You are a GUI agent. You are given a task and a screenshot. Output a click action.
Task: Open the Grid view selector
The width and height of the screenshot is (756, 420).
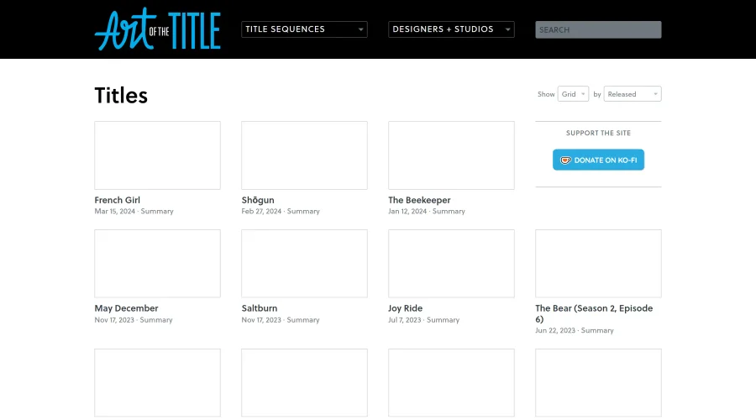pyautogui.click(x=573, y=94)
